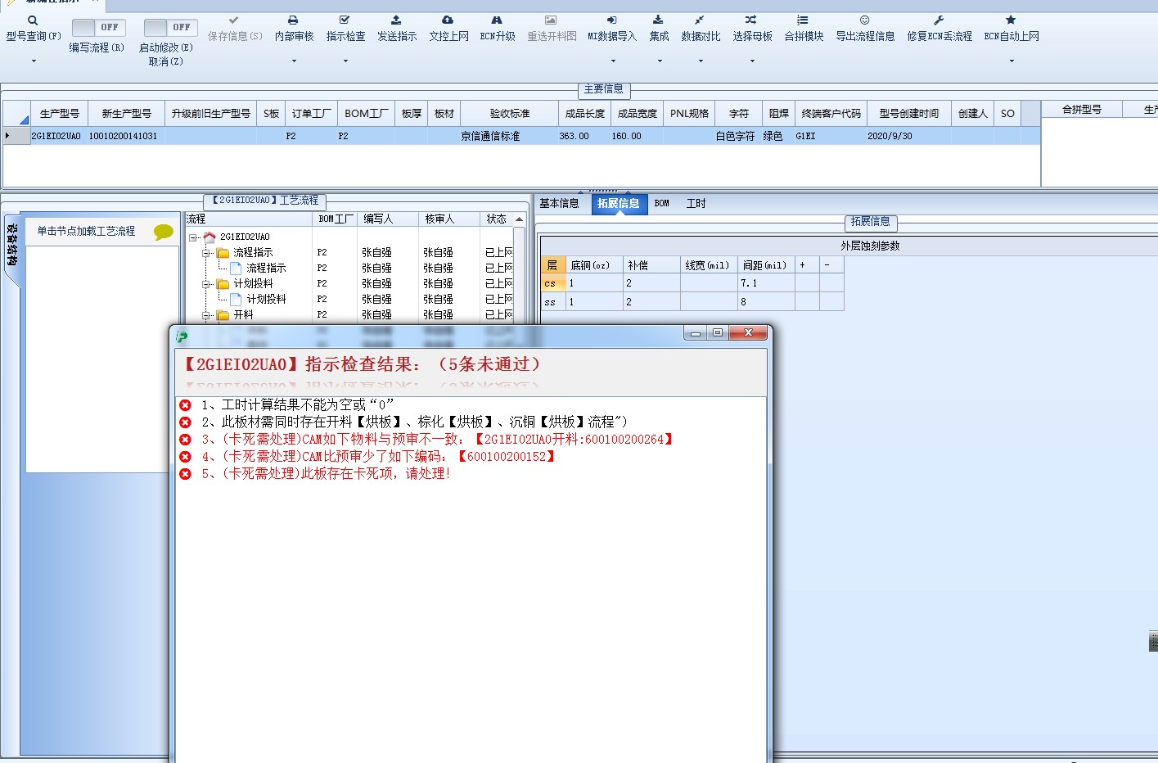
Task: Click 发送指示 upload icon
Action: tap(396, 20)
